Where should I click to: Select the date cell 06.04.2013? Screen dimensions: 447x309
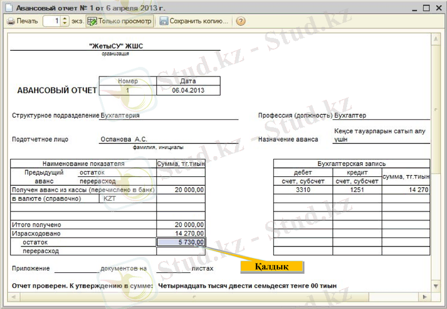pyautogui.click(x=188, y=90)
